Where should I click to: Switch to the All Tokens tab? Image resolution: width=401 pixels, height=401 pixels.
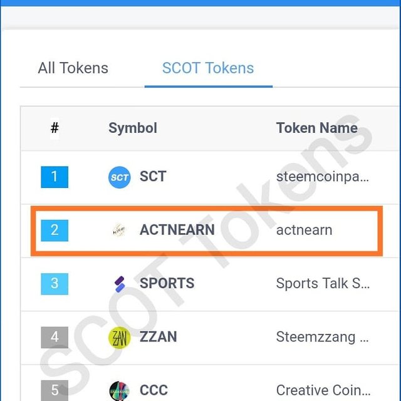click(x=73, y=68)
